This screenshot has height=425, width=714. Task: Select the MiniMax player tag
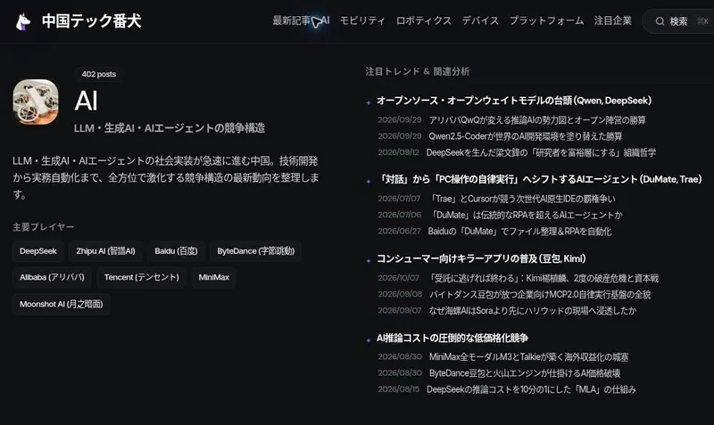click(213, 277)
